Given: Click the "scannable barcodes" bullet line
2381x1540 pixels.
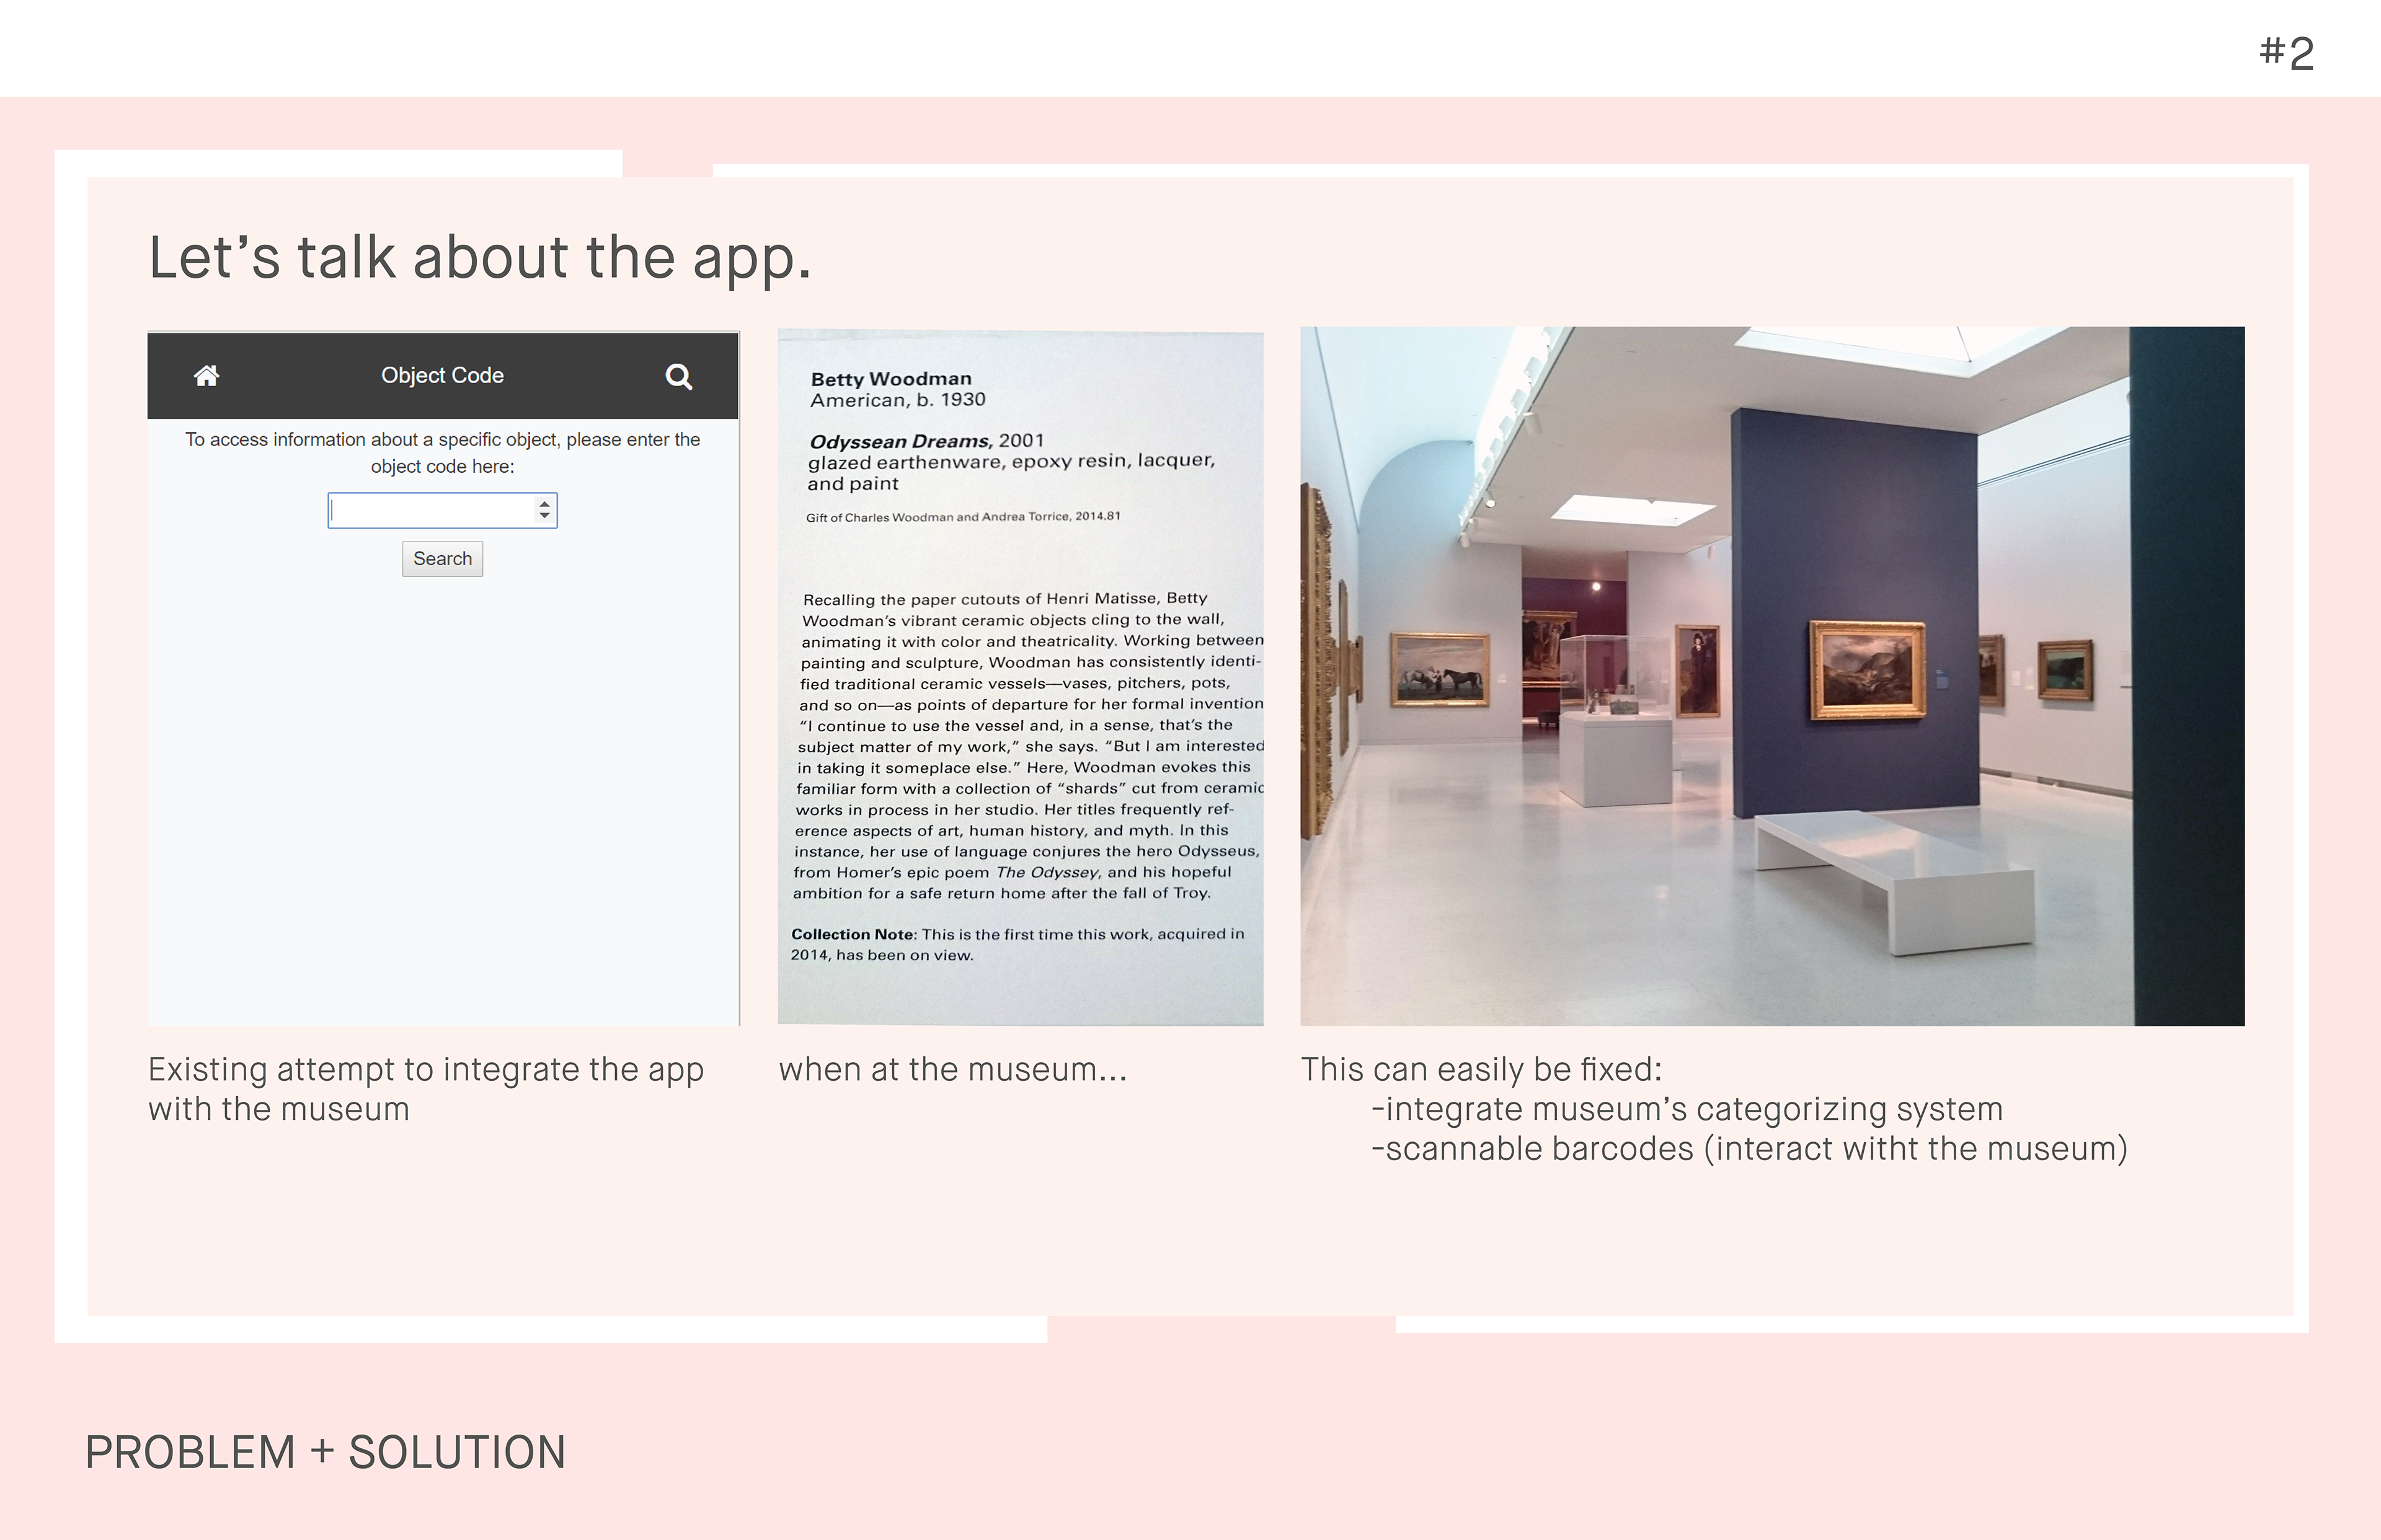Looking at the screenshot, I should pos(1749,1149).
